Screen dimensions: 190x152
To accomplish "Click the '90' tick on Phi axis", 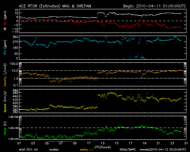I will pos(17,53).
